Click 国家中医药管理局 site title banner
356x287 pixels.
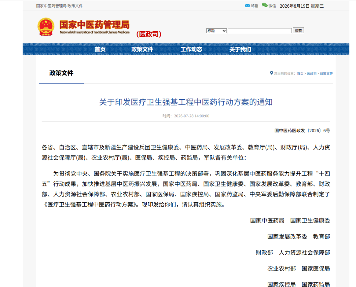pyautogui.click(x=95, y=27)
